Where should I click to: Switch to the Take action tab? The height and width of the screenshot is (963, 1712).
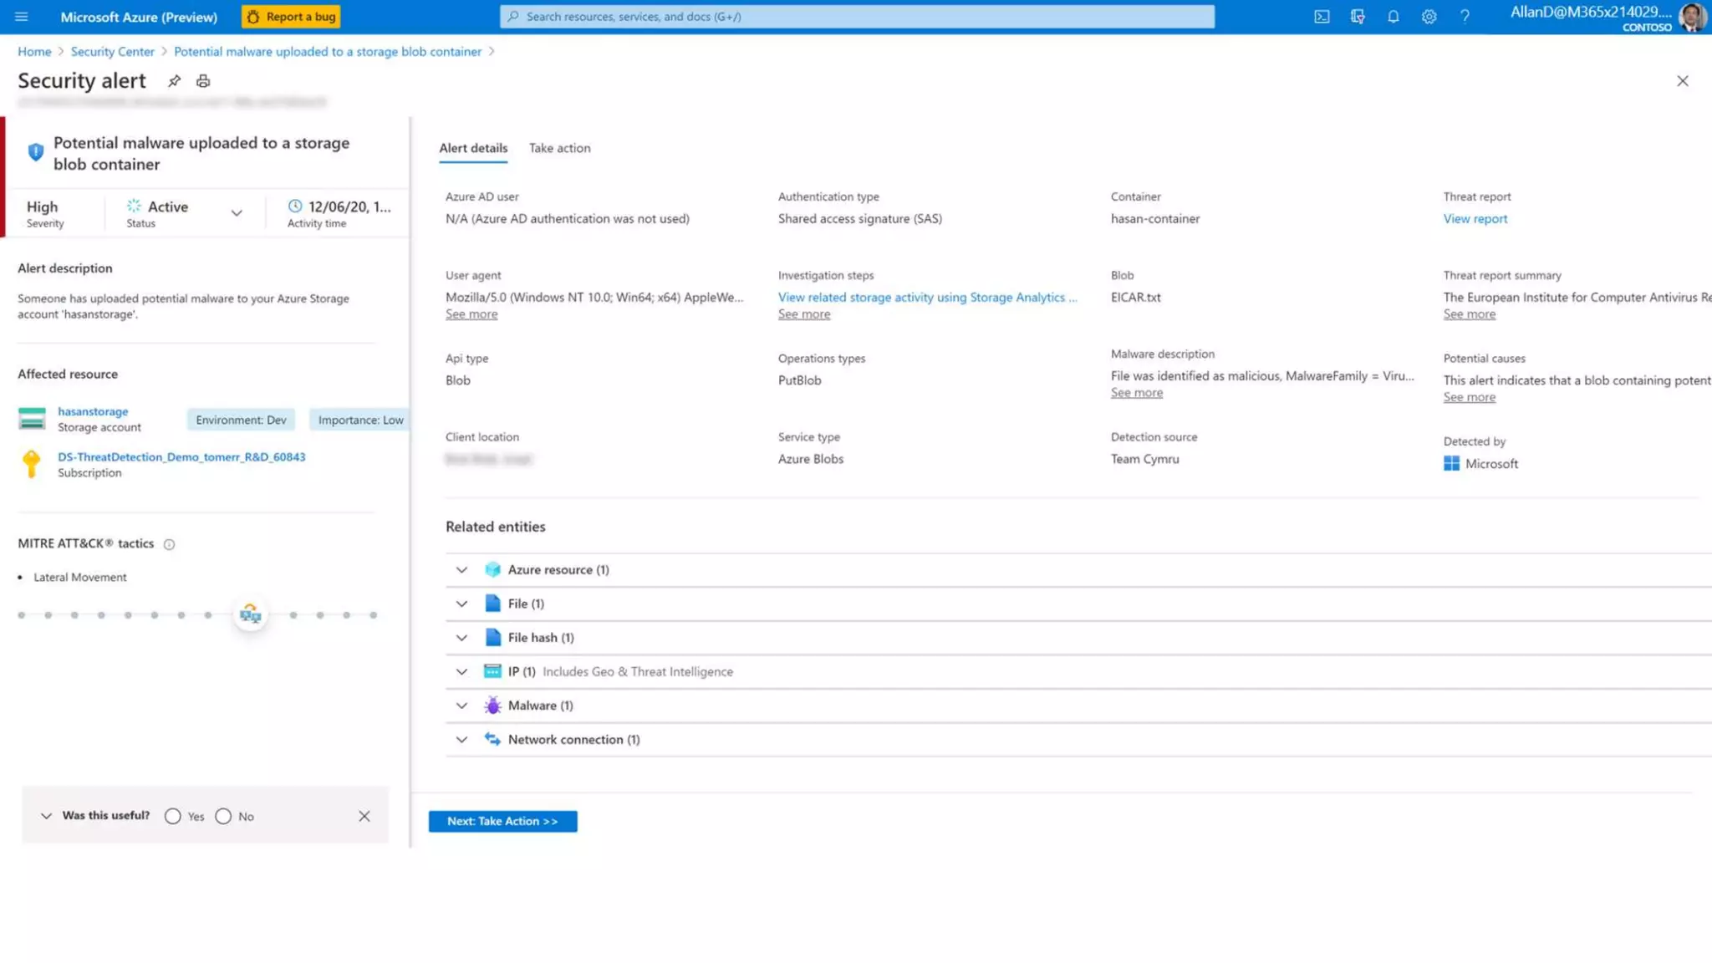click(x=559, y=148)
